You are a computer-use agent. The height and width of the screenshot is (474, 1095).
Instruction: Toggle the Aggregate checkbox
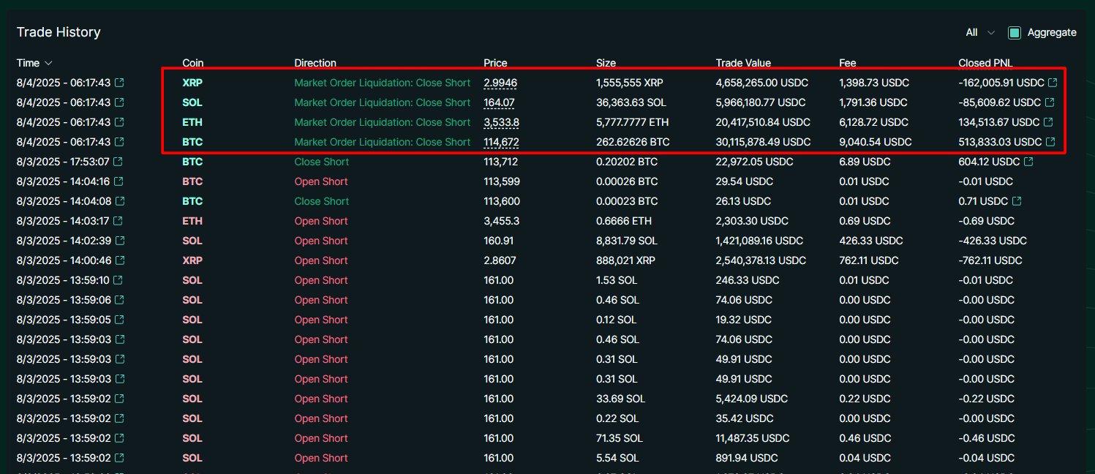click(1014, 32)
